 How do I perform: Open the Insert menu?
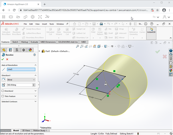44,24
